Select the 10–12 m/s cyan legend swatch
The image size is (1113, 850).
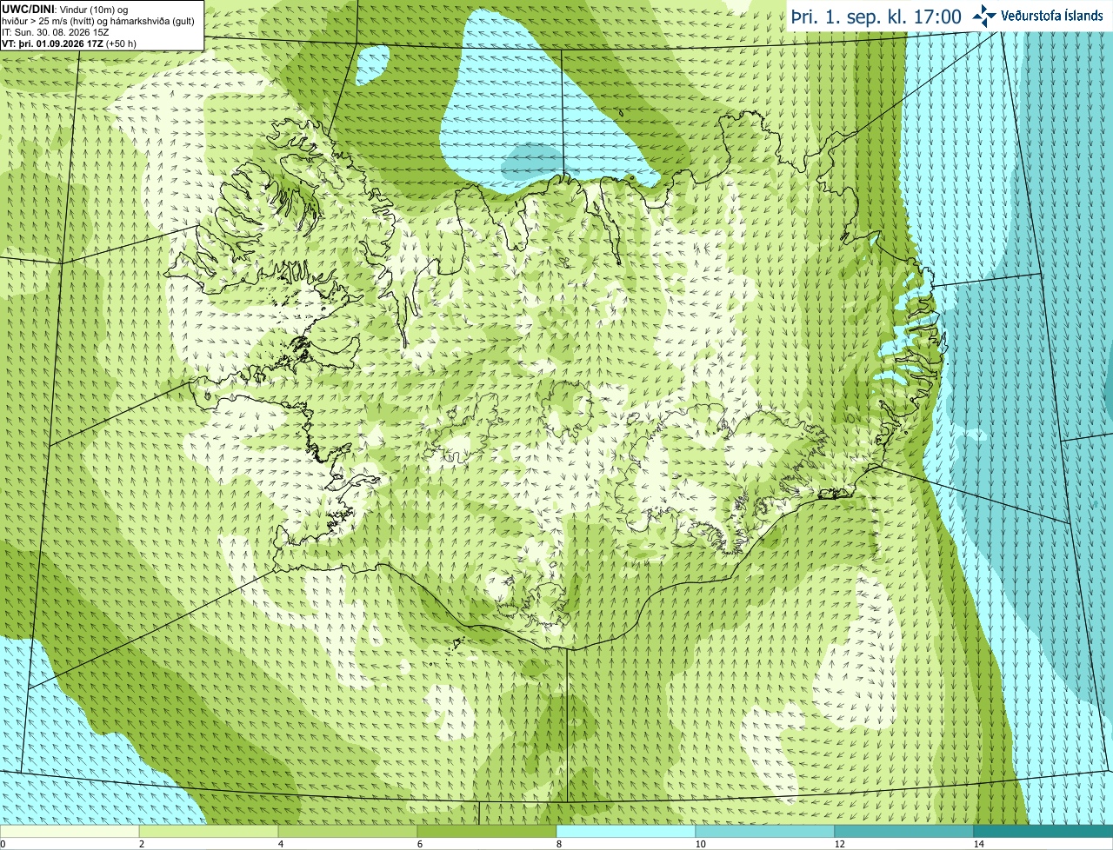[x=765, y=831]
